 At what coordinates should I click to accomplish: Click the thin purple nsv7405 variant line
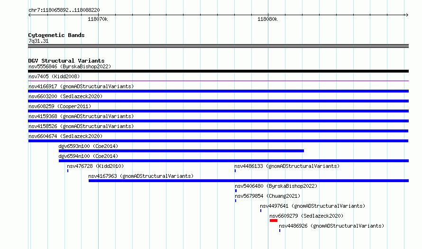point(218,81)
